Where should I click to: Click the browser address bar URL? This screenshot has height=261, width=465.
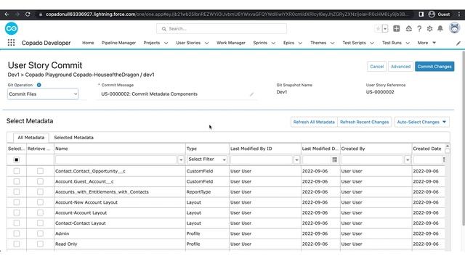point(227,14)
